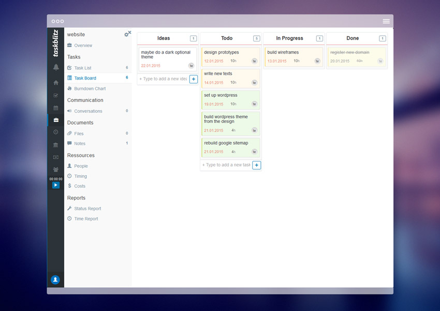This screenshot has width=440, height=311.
Task: Open hamburger menu in title bar
Action: (386, 21)
